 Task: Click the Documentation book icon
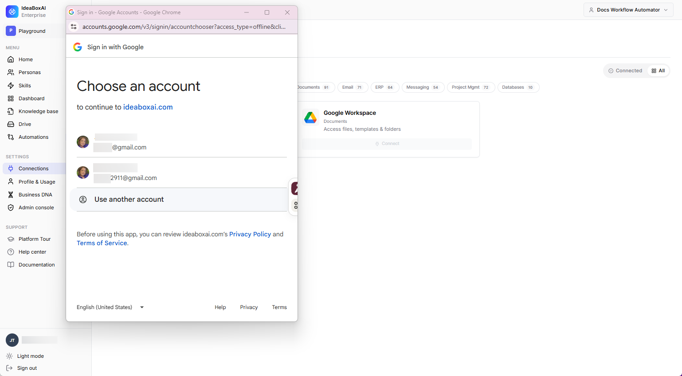coord(11,265)
